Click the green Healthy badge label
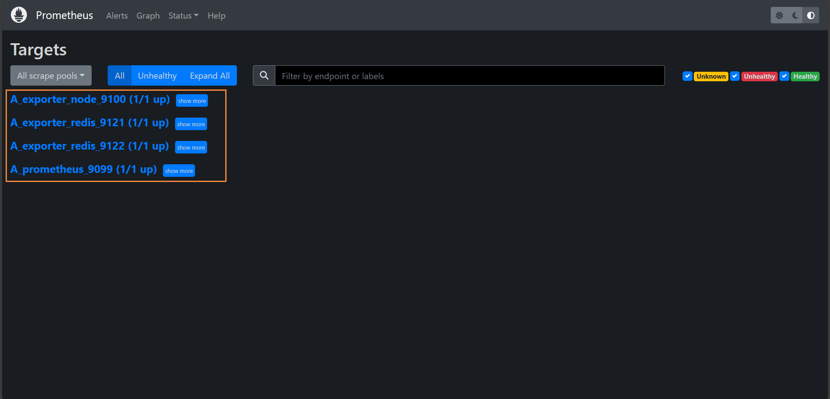The height and width of the screenshot is (399, 830). [x=805, y=77]
